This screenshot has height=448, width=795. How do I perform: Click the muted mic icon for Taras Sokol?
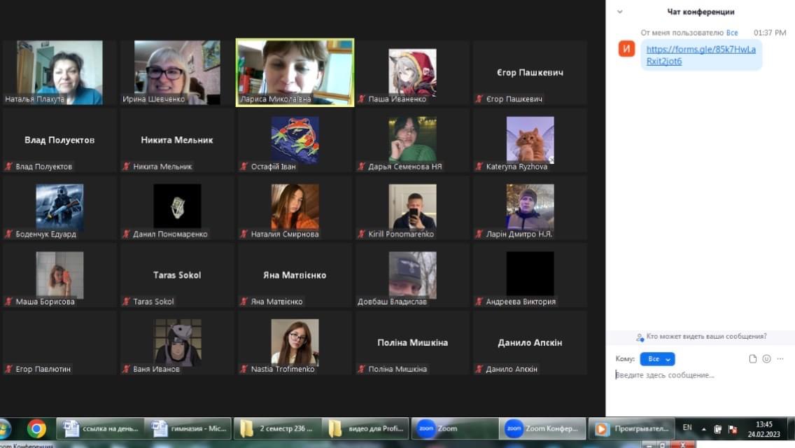(x=127, y=302)
